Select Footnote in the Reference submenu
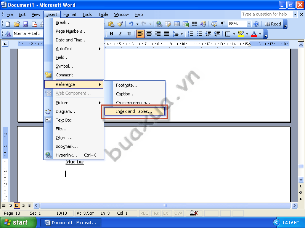This screenshot has width=305, height=228. tap(135, 85)
